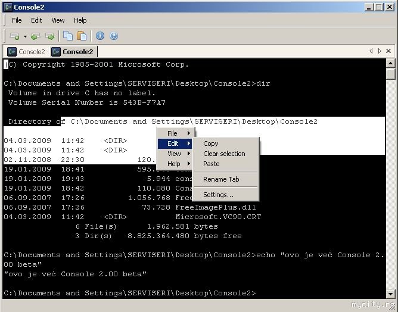Open the View menu in menu bar

coord(58,20)
